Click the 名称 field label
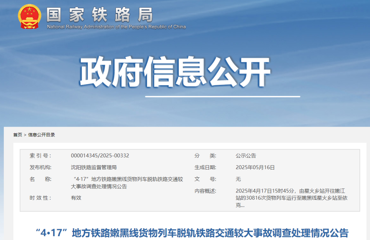Viewport: 370px width, 240px height. click(x=40, y=179)
